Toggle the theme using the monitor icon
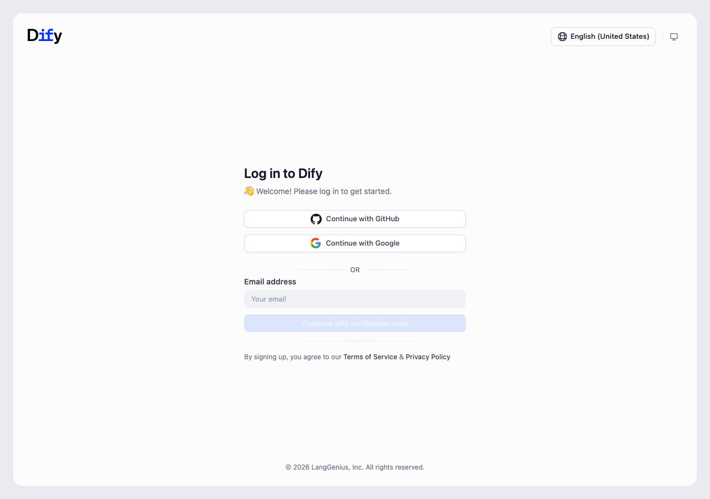Viewport: 710px width, 499px height. [674, 37]
